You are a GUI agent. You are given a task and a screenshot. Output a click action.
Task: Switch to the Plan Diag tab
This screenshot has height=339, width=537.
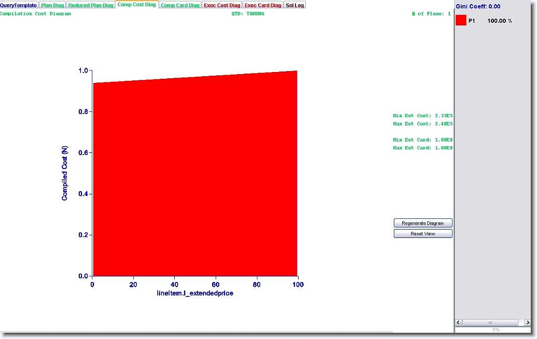[52, 5]
